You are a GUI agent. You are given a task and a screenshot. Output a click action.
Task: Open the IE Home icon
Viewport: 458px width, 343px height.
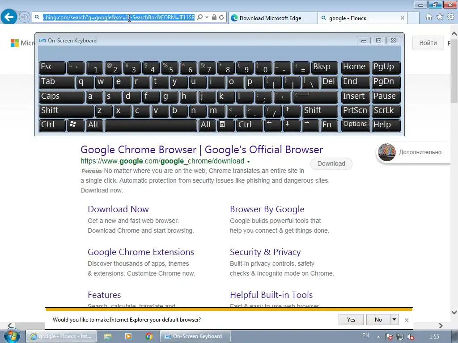click(429, 17)
